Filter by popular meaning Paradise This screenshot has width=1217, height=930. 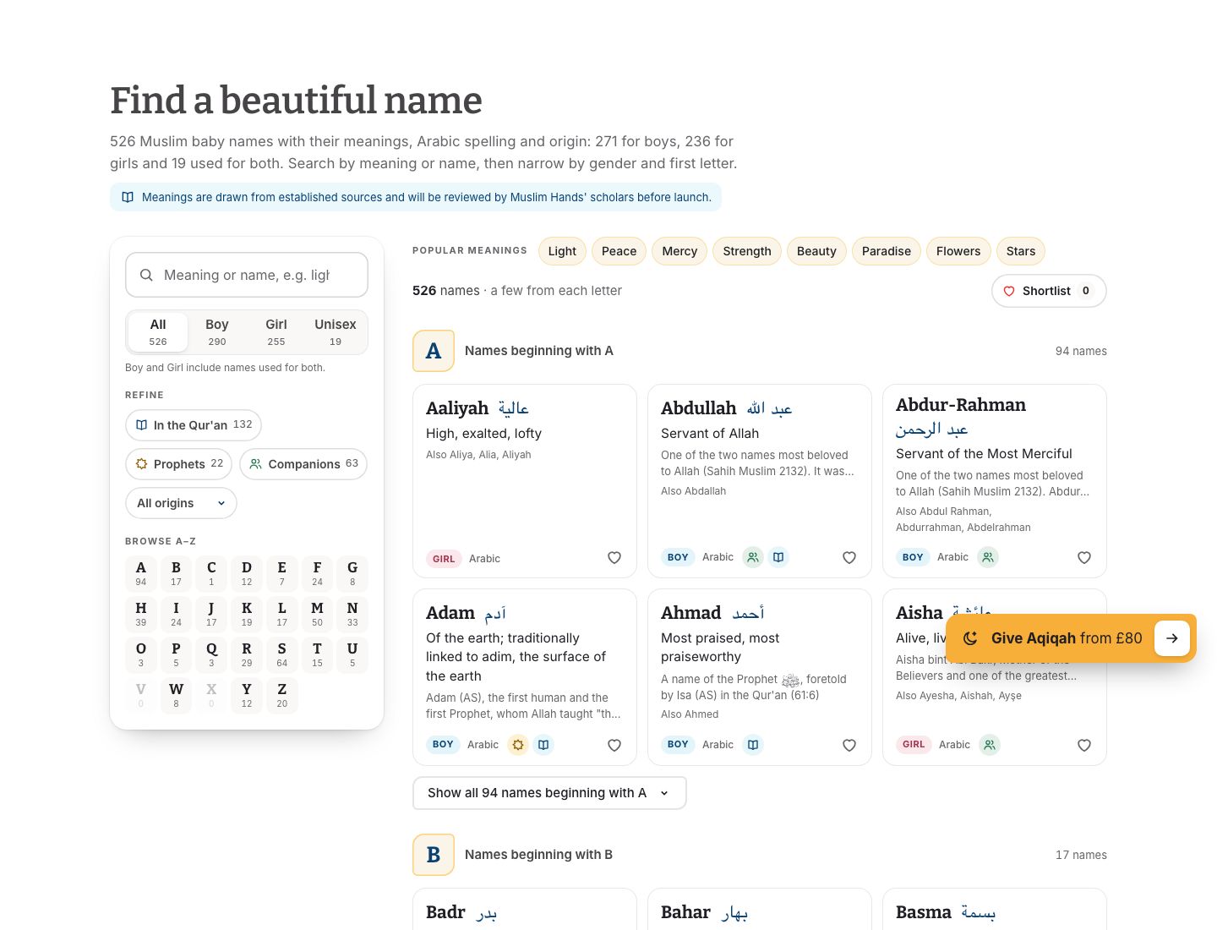pos(887,251)
